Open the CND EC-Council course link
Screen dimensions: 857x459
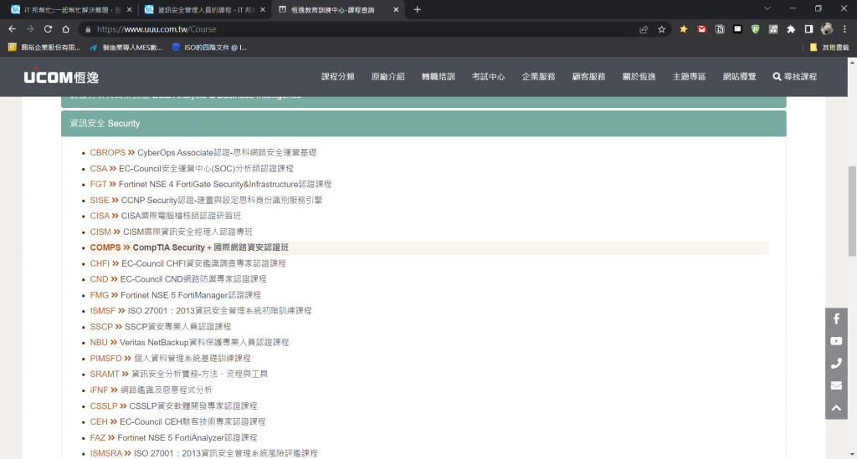pyautogui.click(x=178, y=279)
